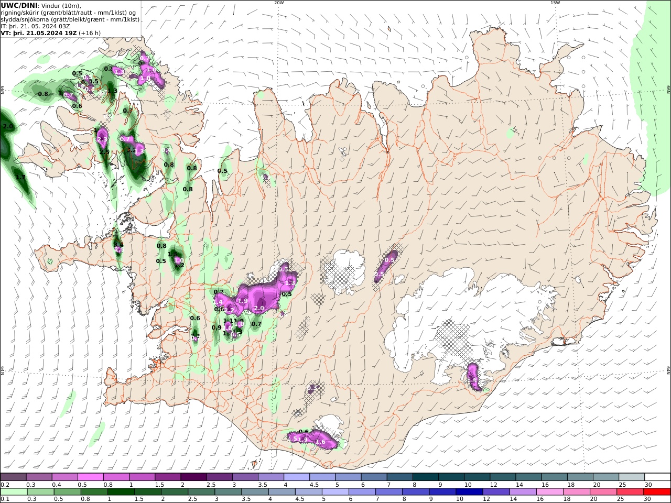Pick the deep blue rain swatch between 10 and 12
Image resolution: width=671 pixels, height=503 pixels.
point(469,492)
